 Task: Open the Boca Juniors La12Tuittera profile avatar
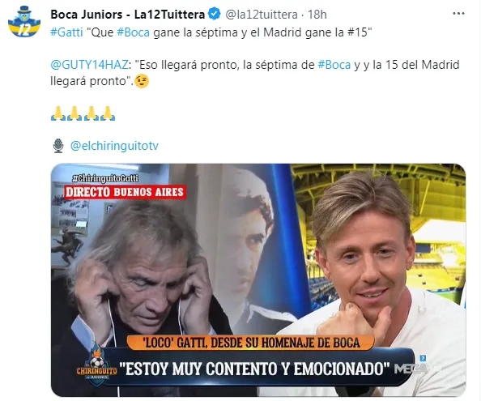24,22
